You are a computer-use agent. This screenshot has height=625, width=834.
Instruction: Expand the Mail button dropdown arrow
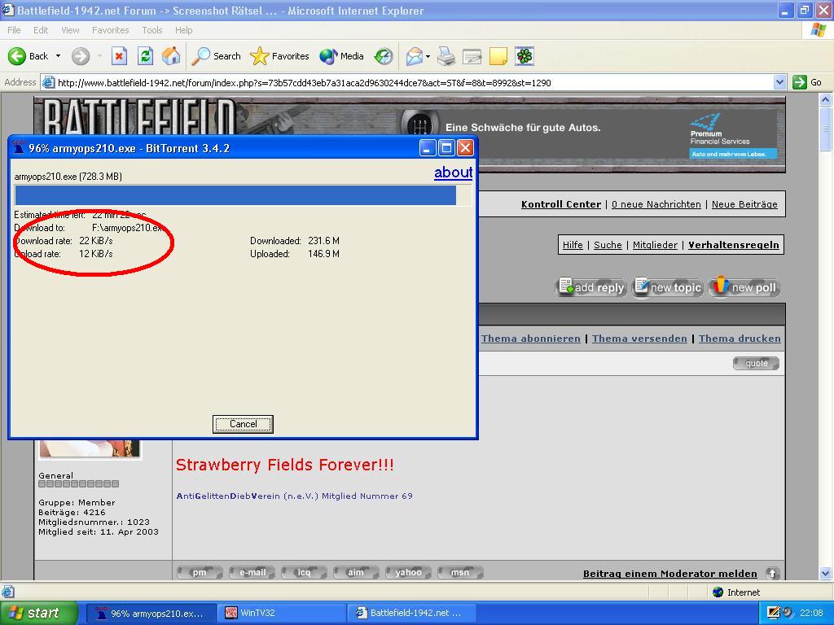click(428, 56)
